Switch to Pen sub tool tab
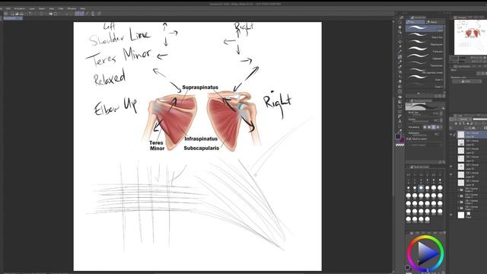 tap(415, 22)
